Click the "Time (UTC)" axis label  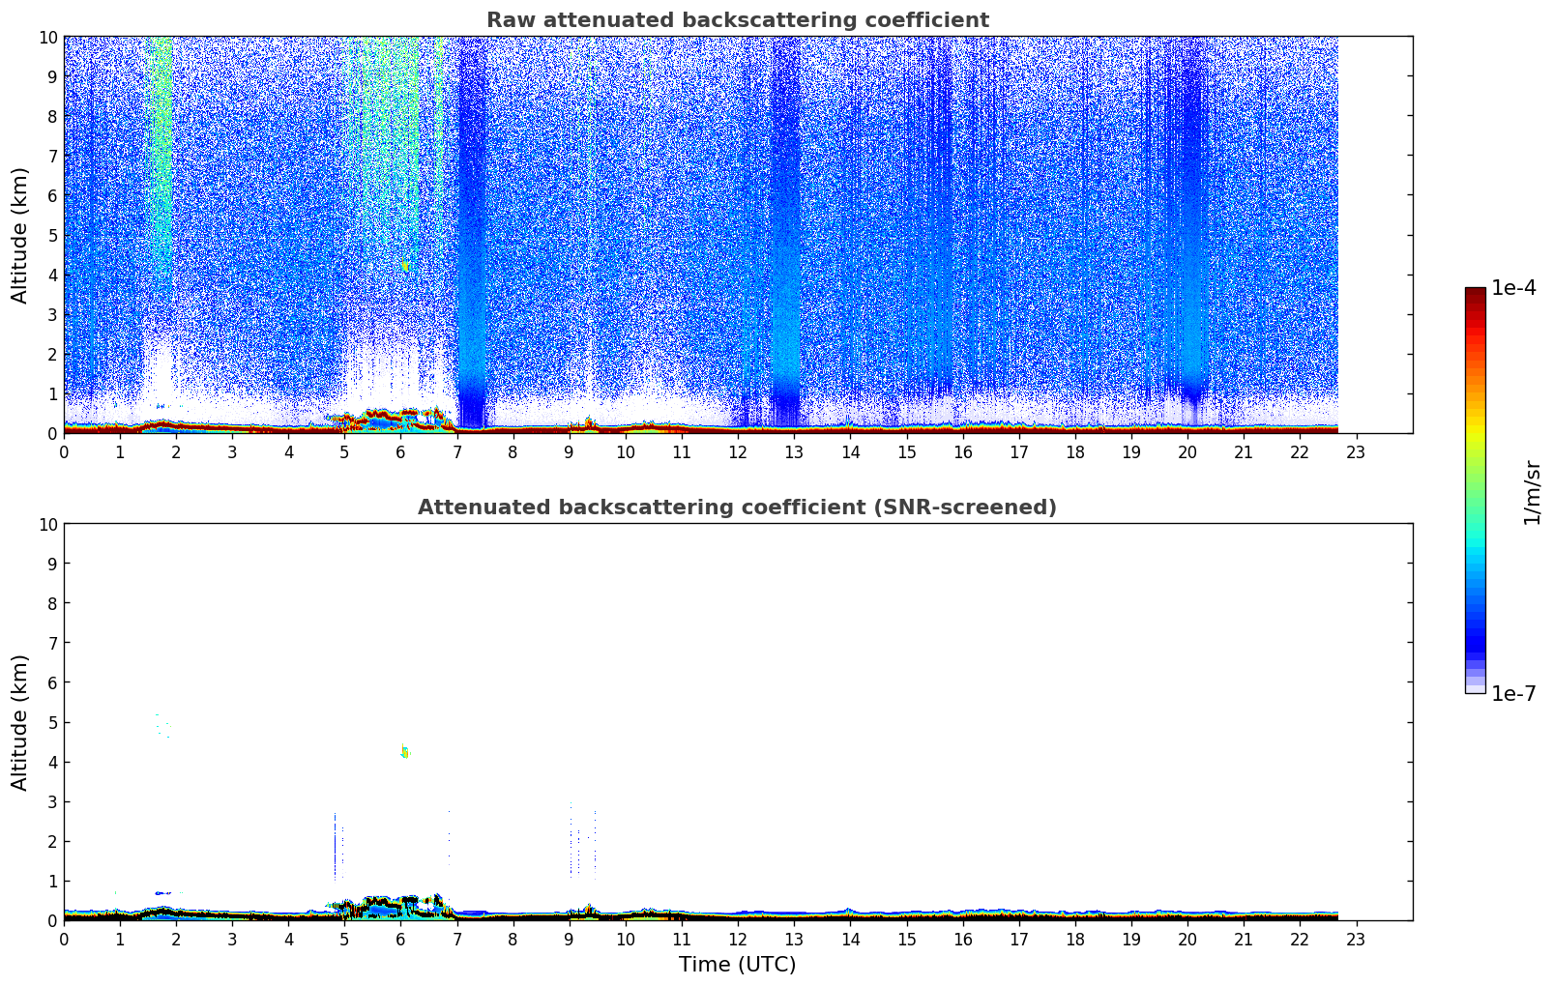(737, 965)
